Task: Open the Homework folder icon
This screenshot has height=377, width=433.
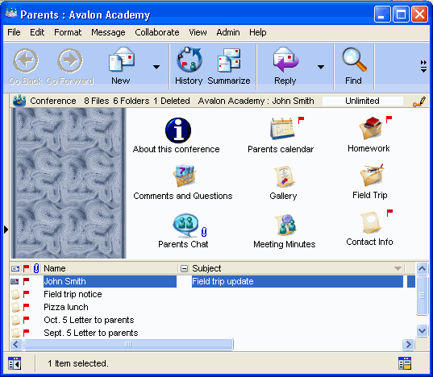Action: (371, 128)
